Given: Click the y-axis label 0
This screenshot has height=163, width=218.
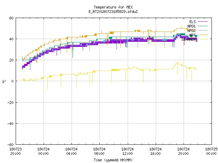Looking at the screenshot, I should pos(13,81).
